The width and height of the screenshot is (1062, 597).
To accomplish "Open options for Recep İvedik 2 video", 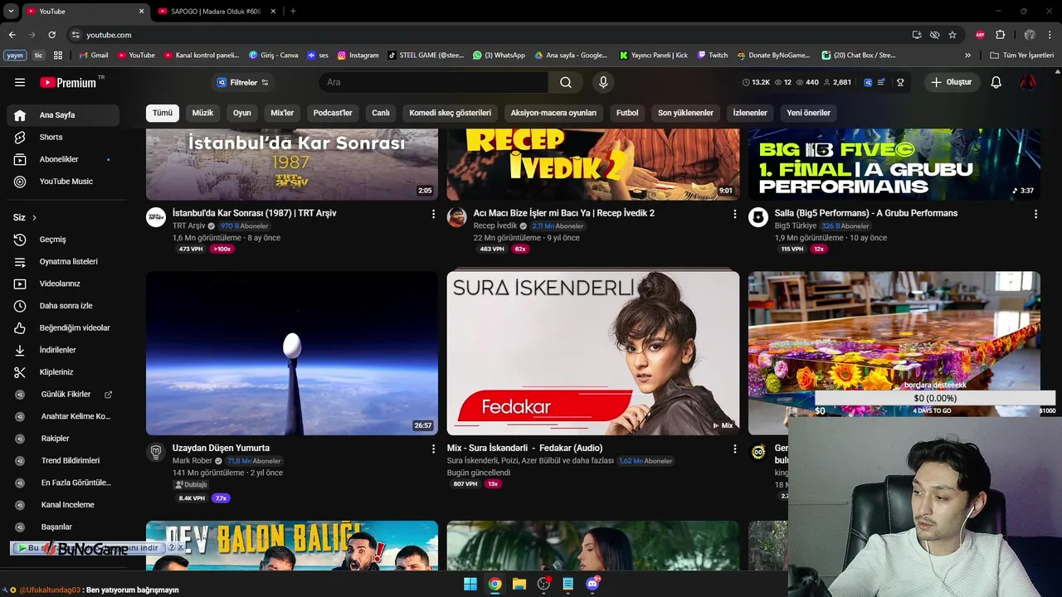I will coord(734,214).
